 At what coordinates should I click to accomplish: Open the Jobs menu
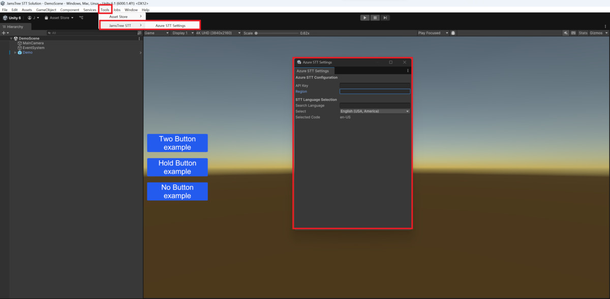(x=117, y=10)
